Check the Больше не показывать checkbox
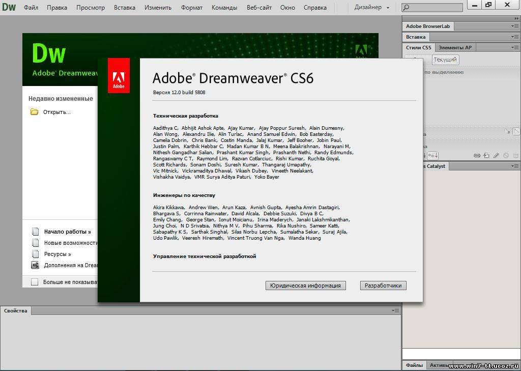The width and height of the screenshot is (521, 371). tap(35, 282)
